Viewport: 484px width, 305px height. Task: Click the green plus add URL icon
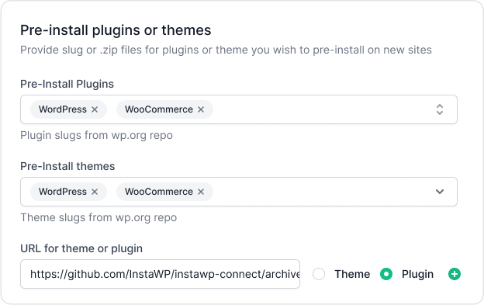pyautogui.click(x=455, y=274)
